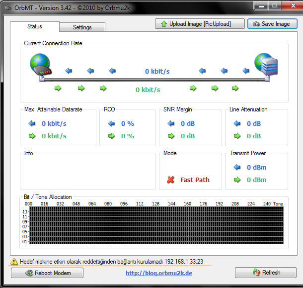This screenshot has height=288, width=303.
Task: Click the Fast Path mode text
Action: [195, 180]
